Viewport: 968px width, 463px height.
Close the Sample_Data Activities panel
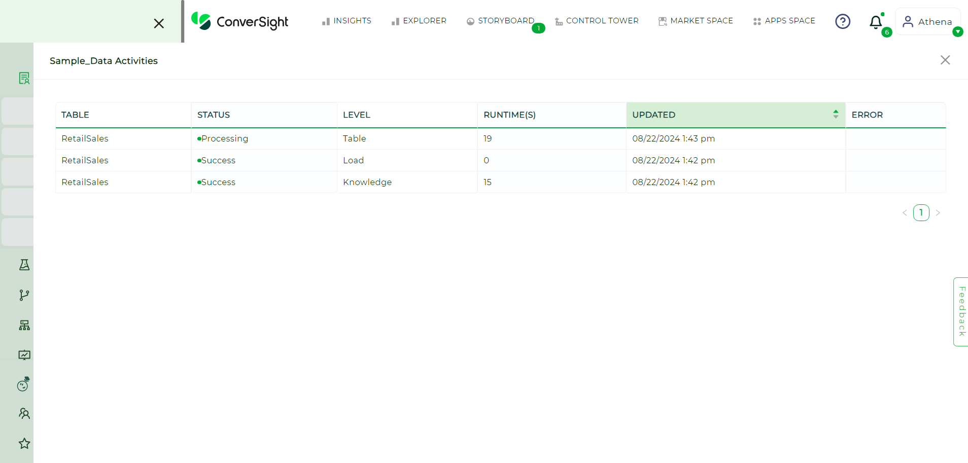(945, 60)
